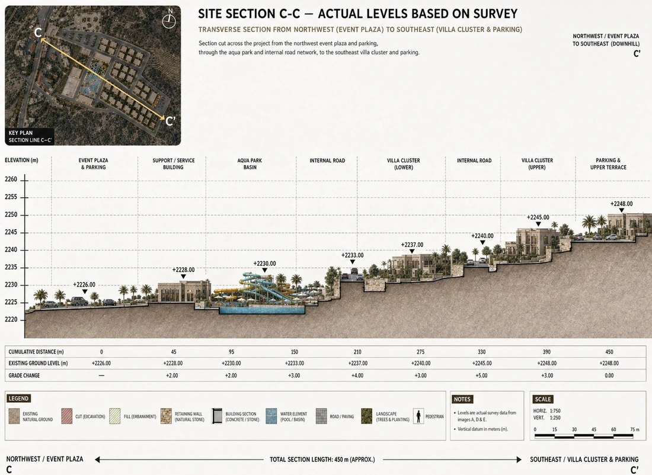Viewport: 652px width, 475px height.
Task: Click the Pedestrian figure legend icon
Action: point(418,416)
